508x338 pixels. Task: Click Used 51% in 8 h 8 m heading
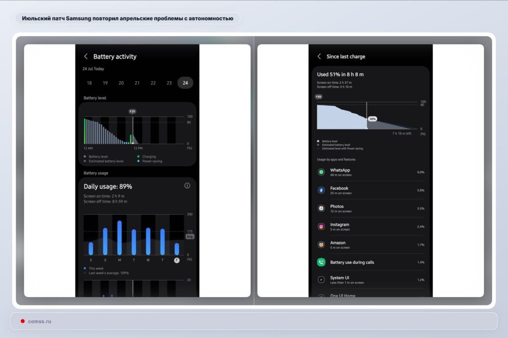[x=340, y=74]
